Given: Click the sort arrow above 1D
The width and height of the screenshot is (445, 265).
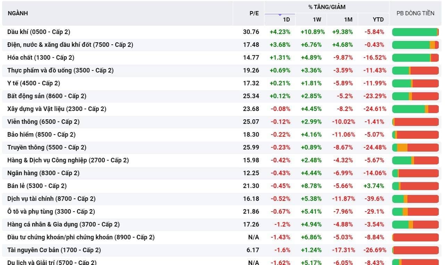Looking at the screenshot, I should pyautogui.click(x=280, y=15).
